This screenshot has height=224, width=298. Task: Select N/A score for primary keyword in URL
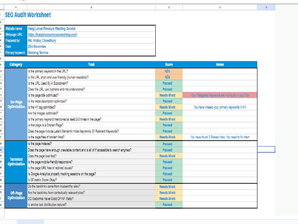[x=169, y=71]
